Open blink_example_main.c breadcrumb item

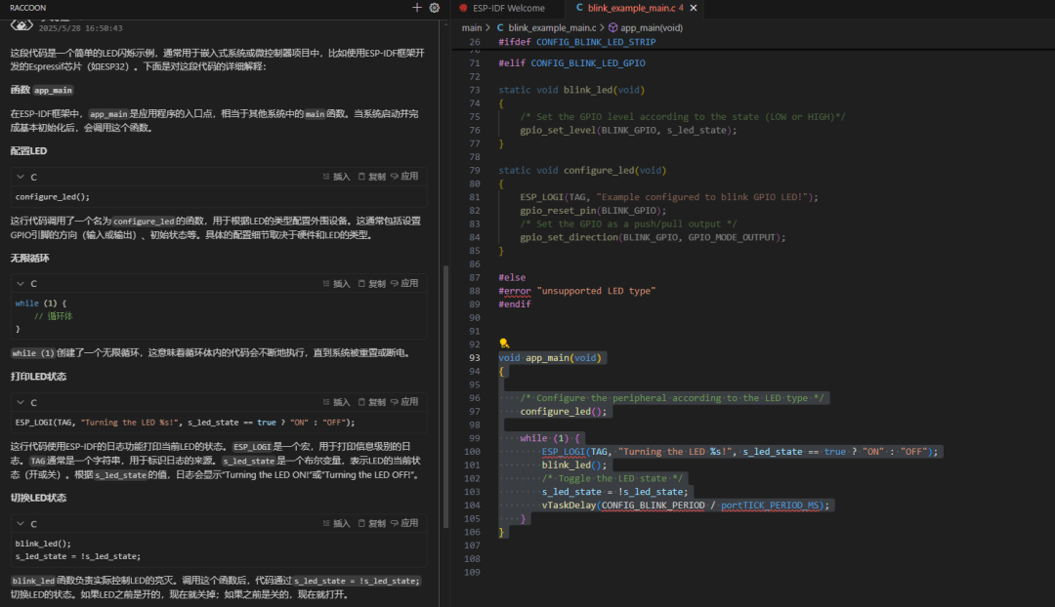point(552,27)
